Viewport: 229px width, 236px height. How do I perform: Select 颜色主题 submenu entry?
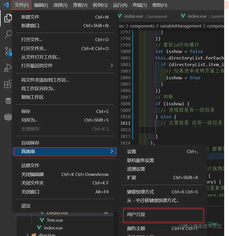pos(162,229)
